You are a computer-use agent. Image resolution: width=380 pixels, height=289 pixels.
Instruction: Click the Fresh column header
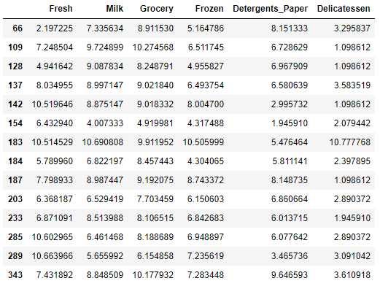coord(61,9)
